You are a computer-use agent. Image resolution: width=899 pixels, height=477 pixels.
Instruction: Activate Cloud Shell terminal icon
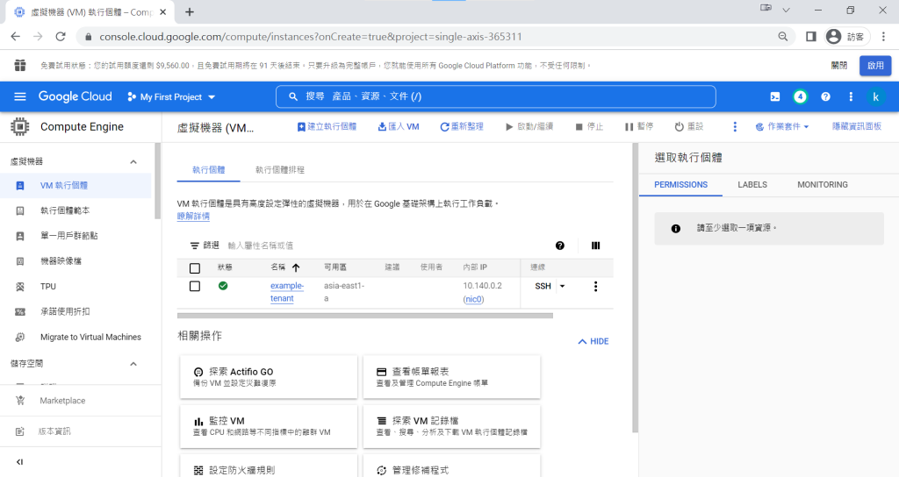coord(774,96)
